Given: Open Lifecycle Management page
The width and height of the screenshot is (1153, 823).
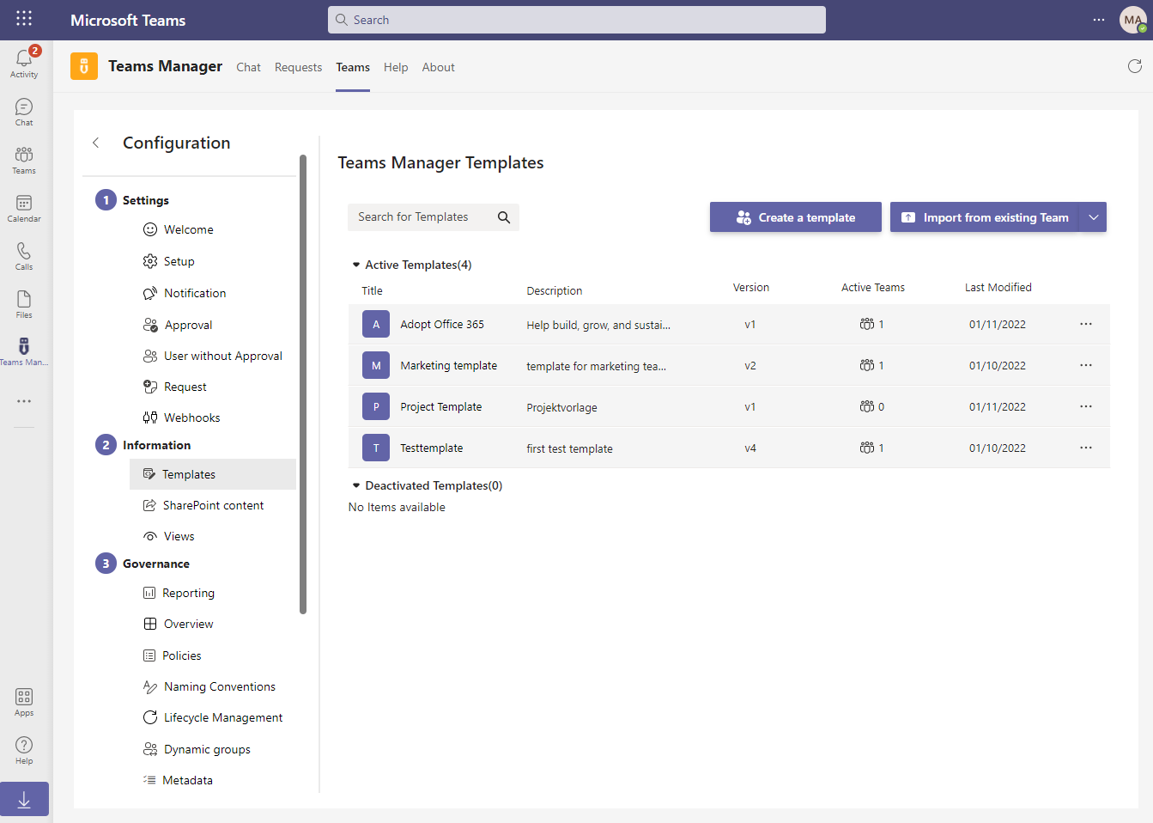Looking at the screenshot, I should (x=213, y=717).
